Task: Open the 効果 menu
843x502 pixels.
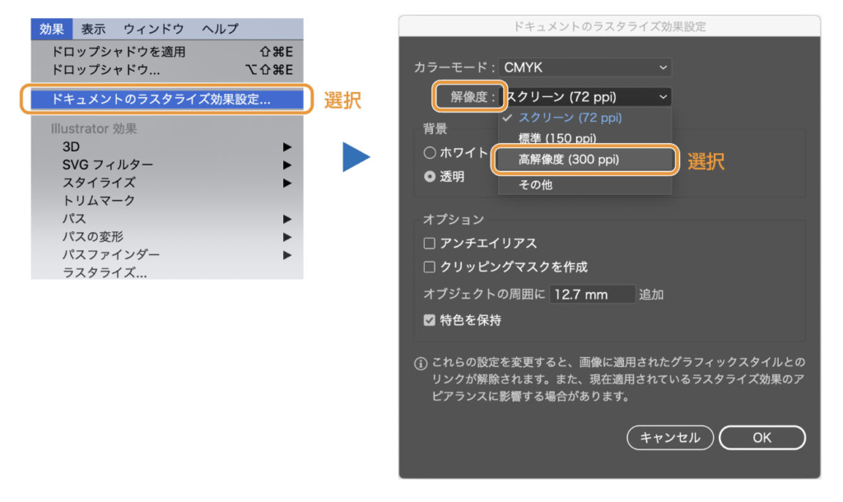Action: [x=52, y=29]
